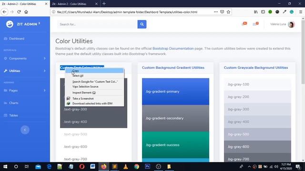Open the Bootstrap Documentation link
The height and width of the screenshot is (171, 305).
coord(173,48)
